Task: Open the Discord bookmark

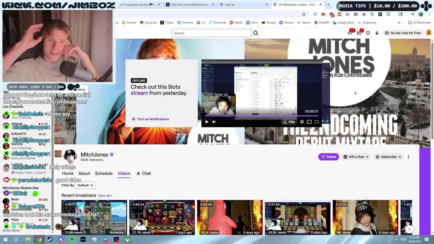Action: pyautogui.click(x=286, y=23)
